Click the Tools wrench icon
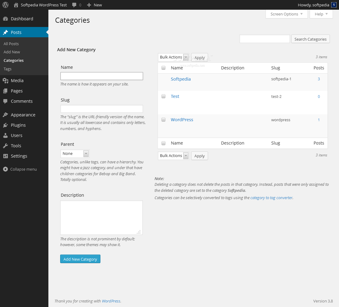This screenshot has height=307, width=339. [x=5, y=146]
